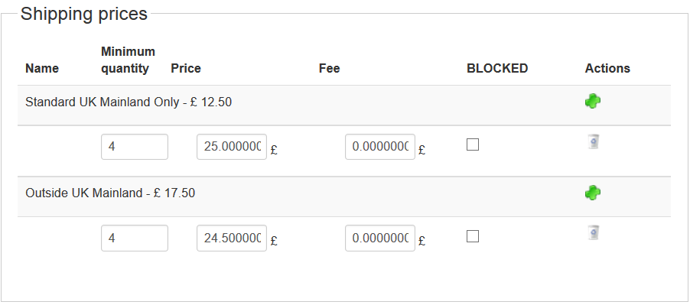The width and height of the screenshot is (690, 305).
Task: Click the Name column header
Action: pos(42,69)
